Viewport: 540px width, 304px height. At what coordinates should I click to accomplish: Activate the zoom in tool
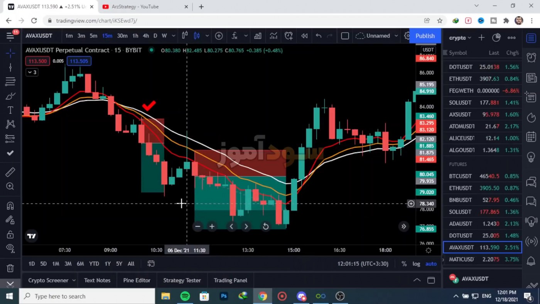tap(10, 186)
